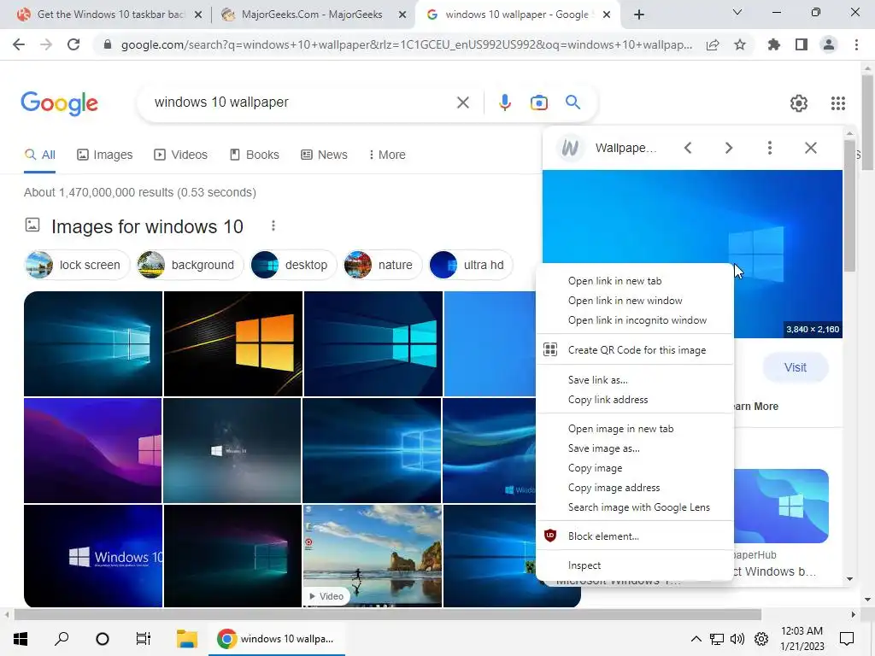The width and height of the screenshot is (875, 656).
Task: Switch to Get the Windows 10 taskbar tab
Action: [110, 15]
